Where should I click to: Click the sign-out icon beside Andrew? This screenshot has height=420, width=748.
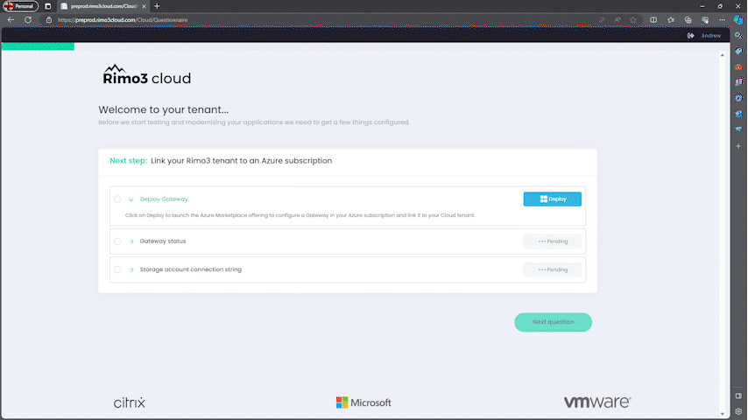[x=691, y=35]
